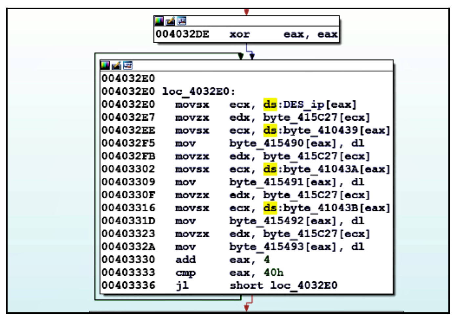Click address 0040330F
457x316 pixels.
(128, 195)
